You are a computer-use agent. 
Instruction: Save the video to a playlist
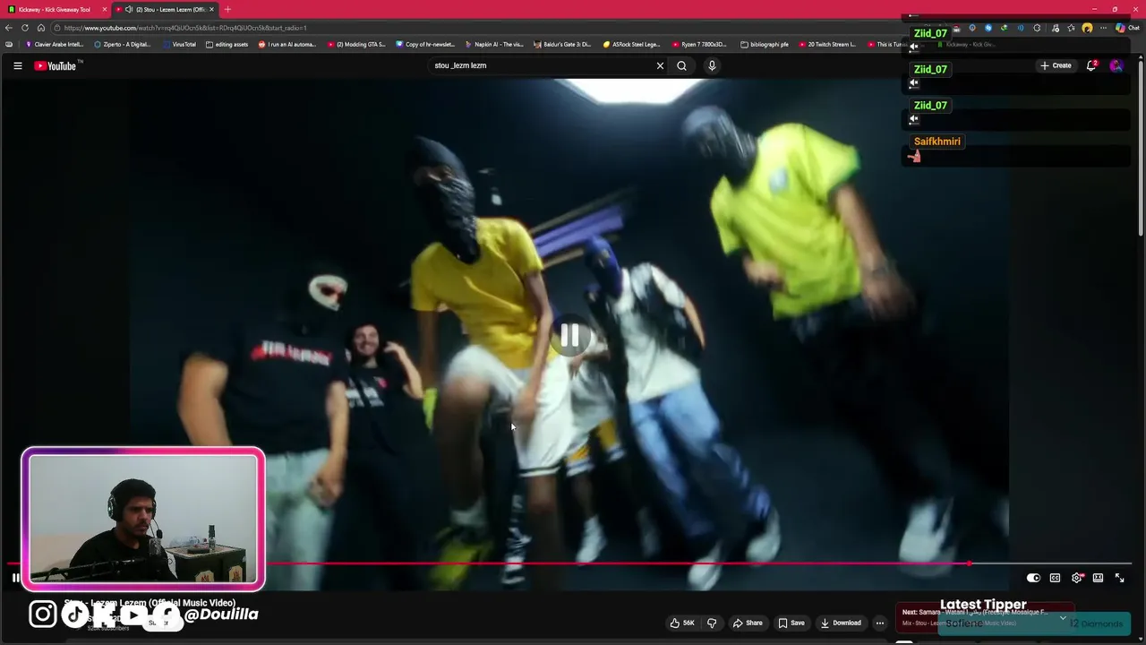791,623
